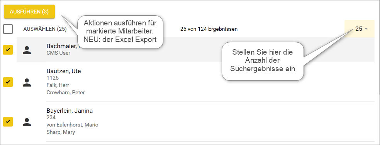
Task: Click Crowham, Peter under Bautzen entry
Action: (x=65, y=92)
